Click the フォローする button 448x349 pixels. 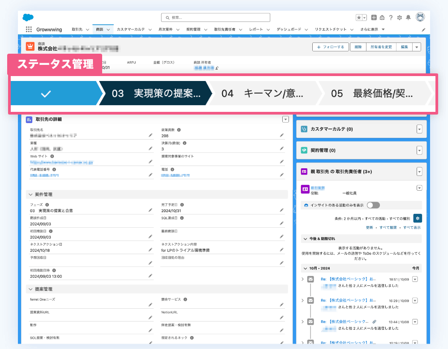(x=330, y=47)
